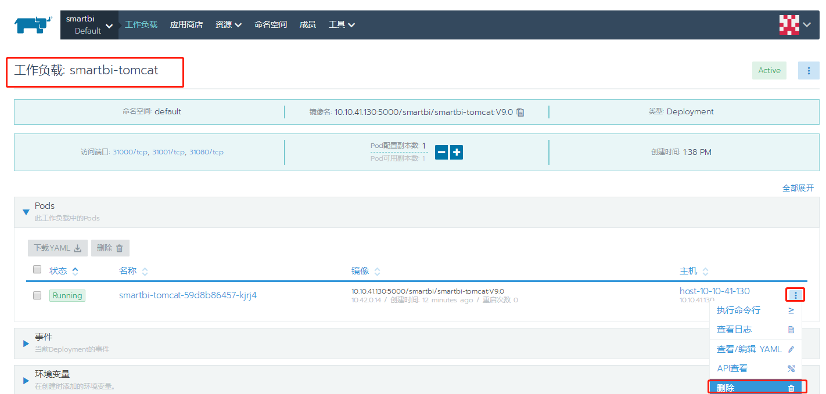Open the workload's three-dot actions menu beside Active
Viewport: 826px width, 394px height.
tap(809, 70)
